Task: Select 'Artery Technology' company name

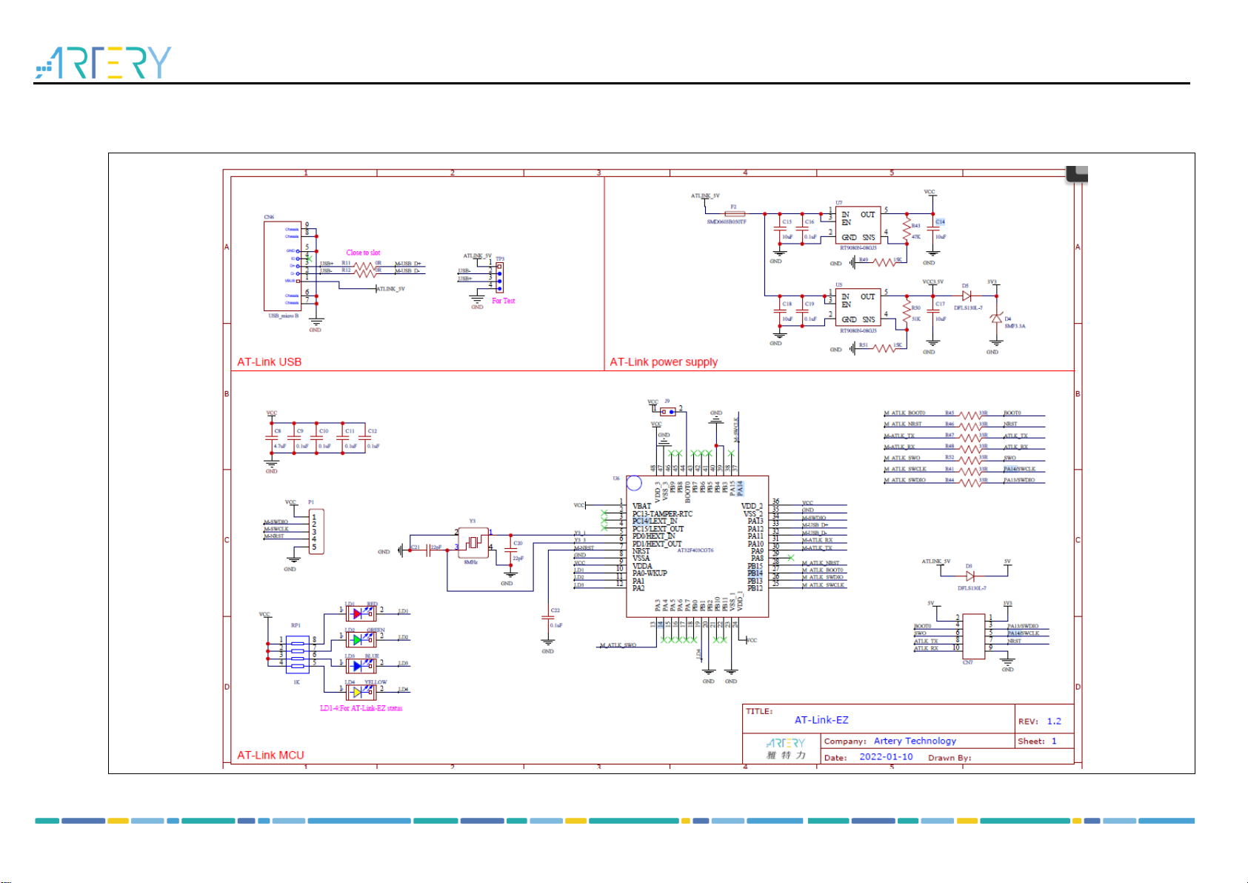Action: (x=915, y=741)
